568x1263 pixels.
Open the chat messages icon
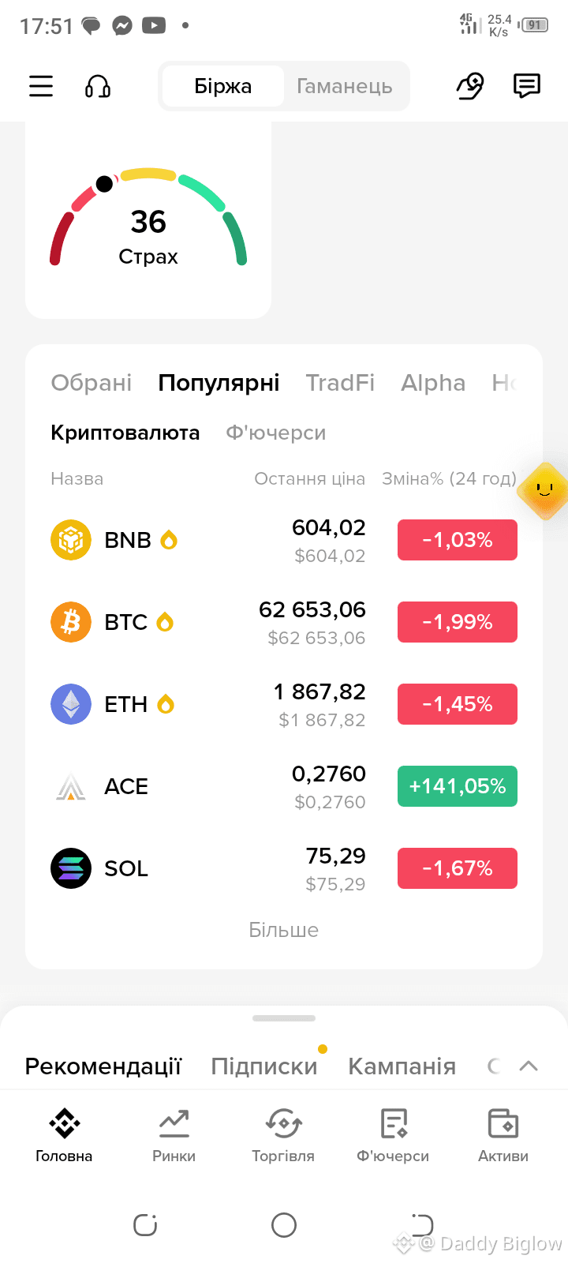click(x=526, y=85)
